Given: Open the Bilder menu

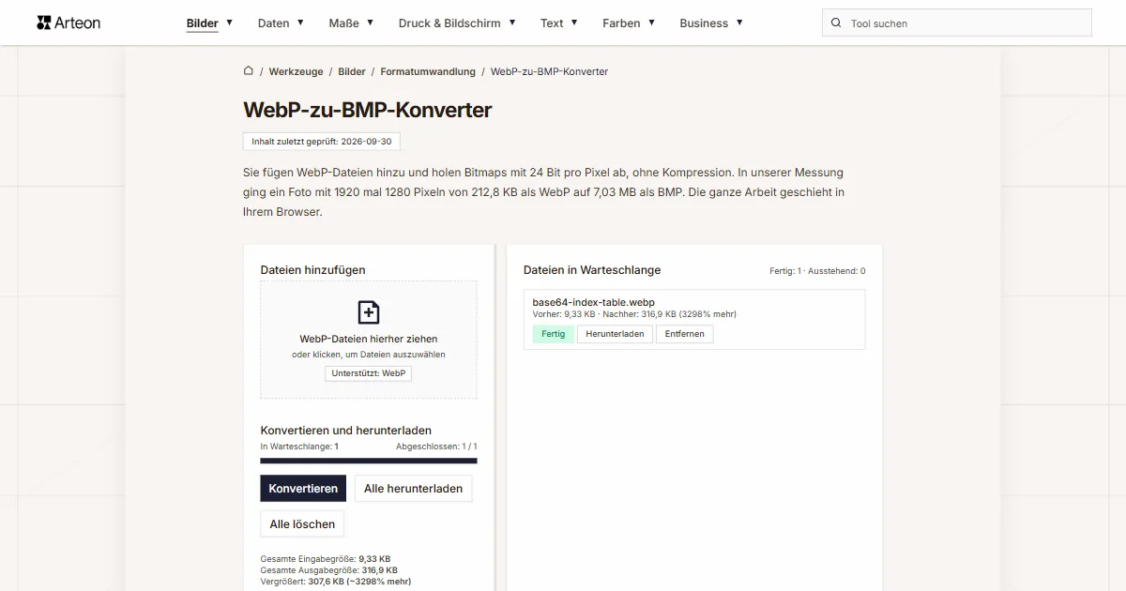Looking at the screenshot, I should (202, 23).
